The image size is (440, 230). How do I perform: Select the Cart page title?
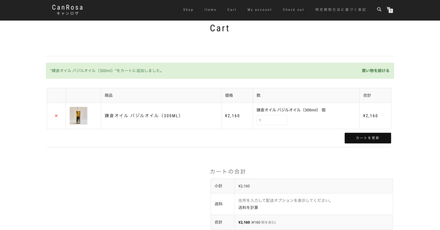(x=220, y=28)
